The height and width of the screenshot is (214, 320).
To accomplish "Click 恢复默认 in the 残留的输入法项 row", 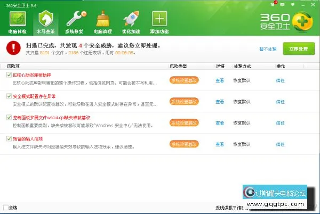I will (242, 144).
